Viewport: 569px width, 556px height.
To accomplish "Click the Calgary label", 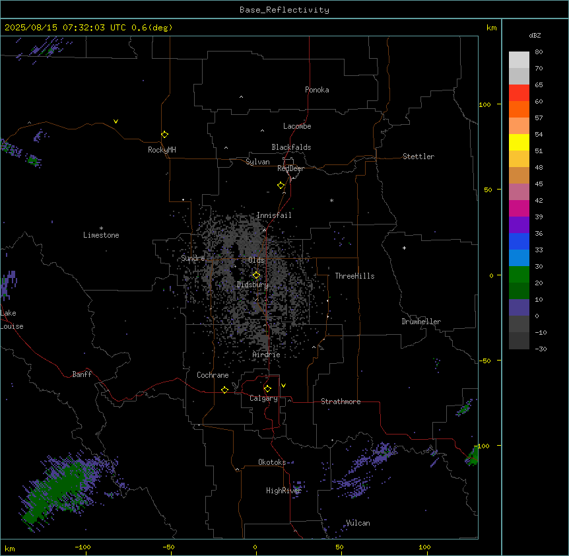I will [264, 398].
